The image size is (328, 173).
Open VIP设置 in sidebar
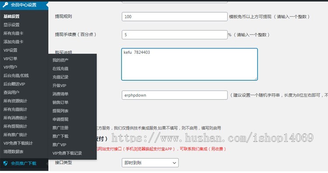coord(10,50)
